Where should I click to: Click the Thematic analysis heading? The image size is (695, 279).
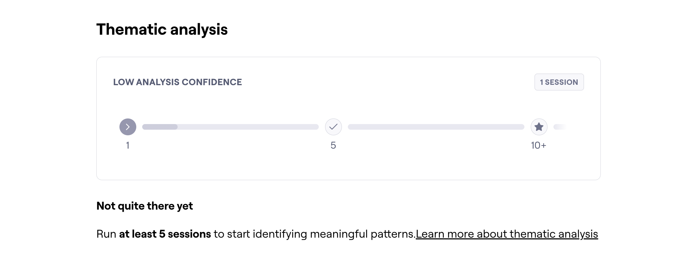pos(162,29)
